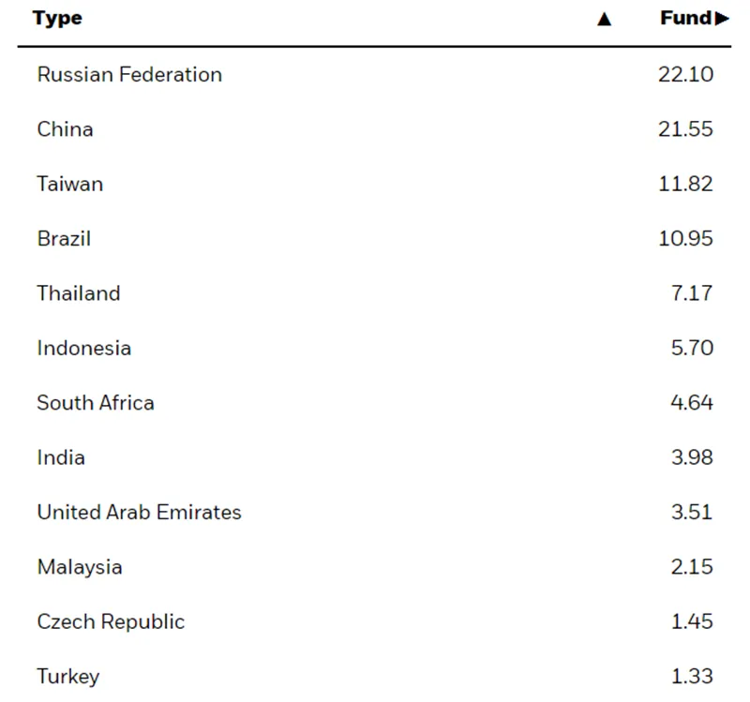
Task: Click the Malaysia entry
Action: pos(80,567)
